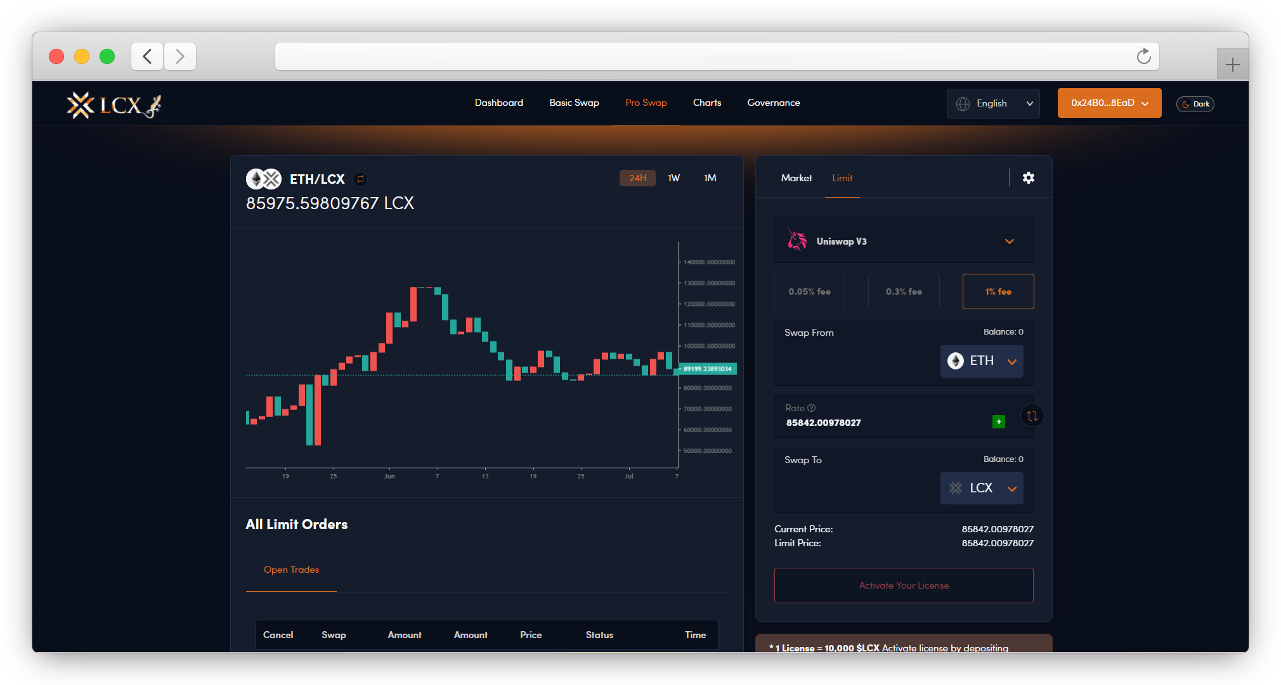This screenshot has height=685, width=1281.
Task: Open the LCX token dropdown
Action: coord(982,488)
